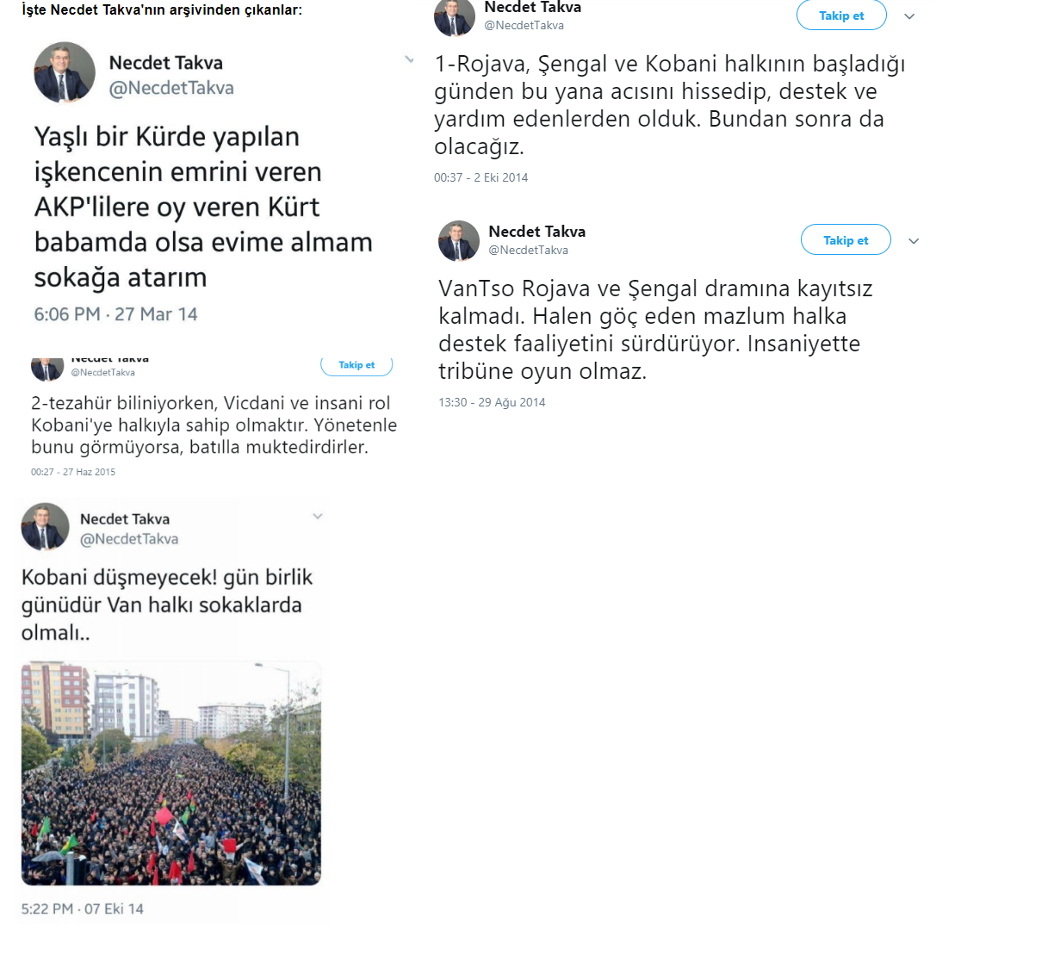This screenshot has height=961, width=1054.
Task: Open chevron menu on the "Kobani düşmeyecek" tweet
Action: tap(318, 517)
